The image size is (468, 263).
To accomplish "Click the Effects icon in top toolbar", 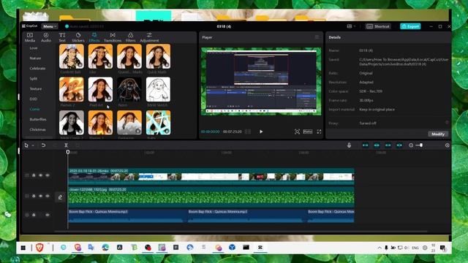I will pos(94,35).
